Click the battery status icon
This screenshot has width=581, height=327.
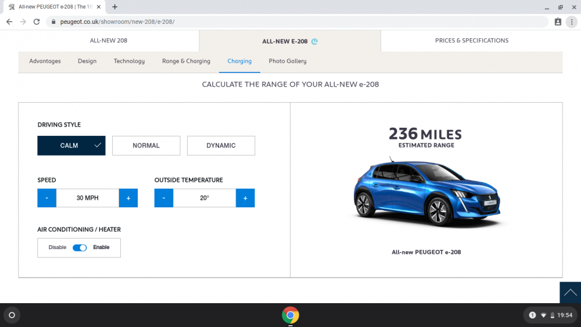click(552, 315)
